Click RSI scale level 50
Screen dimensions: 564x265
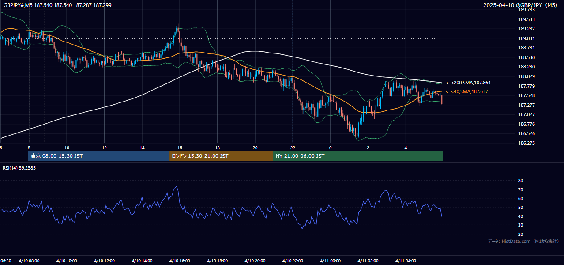coord(520,207)
